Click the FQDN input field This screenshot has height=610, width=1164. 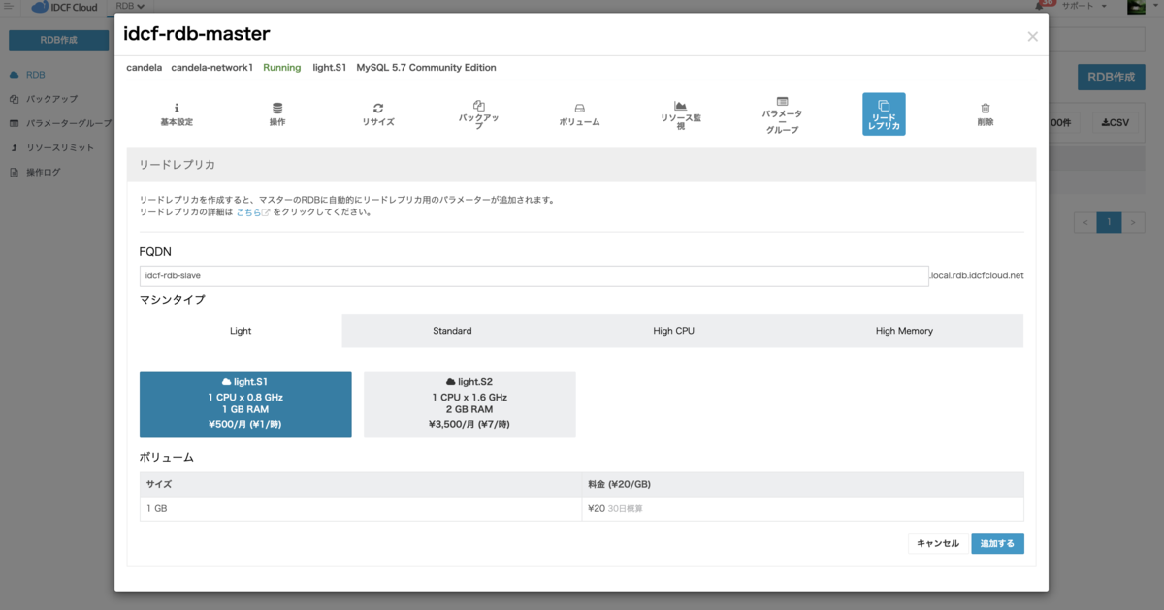[x=534, y=275]
